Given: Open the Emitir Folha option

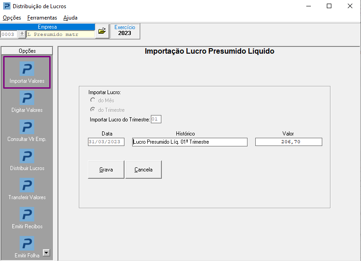Looking at the screenshot, I should coord(27,247).
